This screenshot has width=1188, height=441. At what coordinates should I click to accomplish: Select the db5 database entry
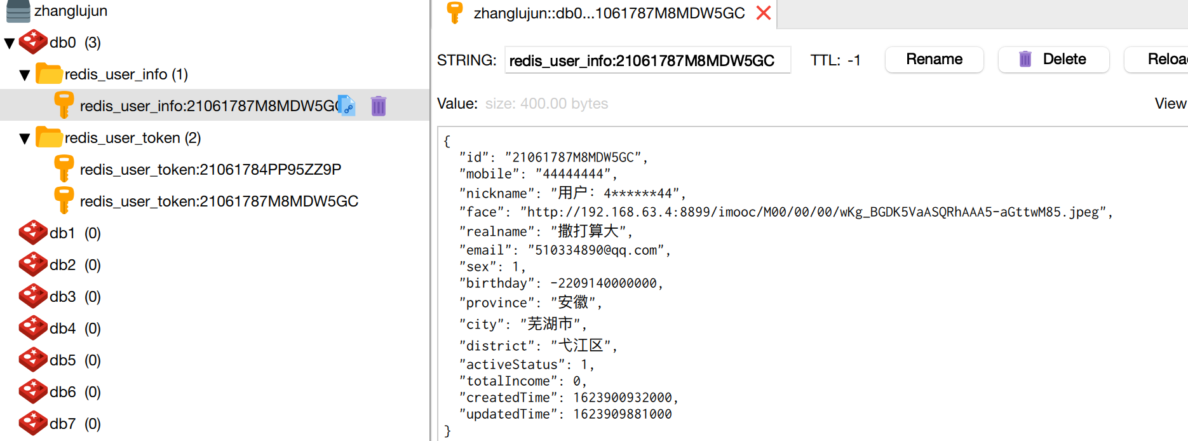tap(62, 360)
